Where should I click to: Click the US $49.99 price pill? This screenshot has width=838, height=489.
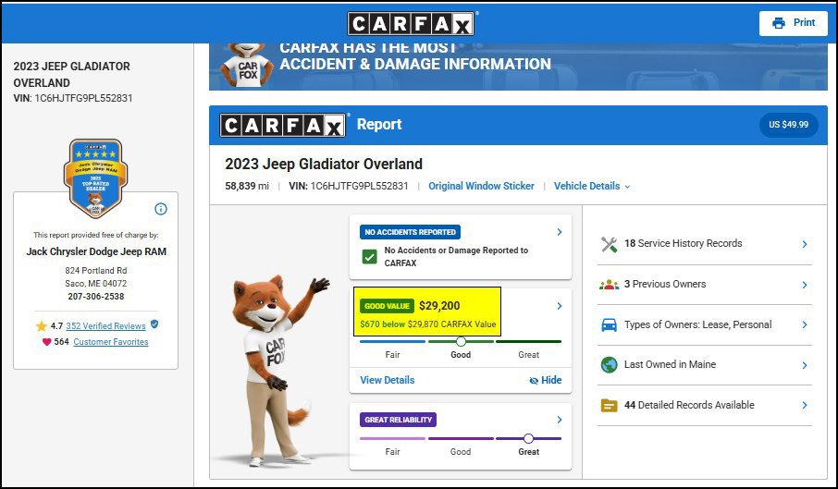pyautogui.click(x=788, y=125)
